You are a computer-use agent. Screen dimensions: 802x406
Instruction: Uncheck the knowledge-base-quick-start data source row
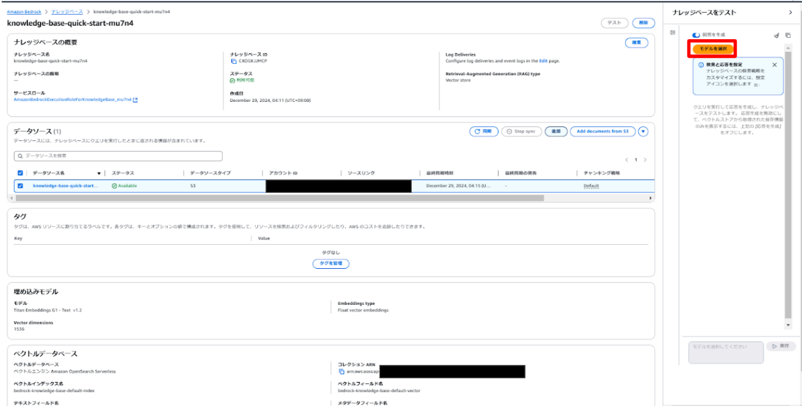[20, 186]
